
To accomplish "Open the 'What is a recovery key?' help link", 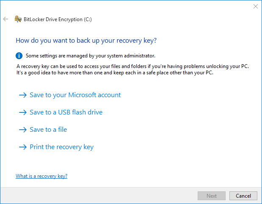I will click(x=41, y=176).
